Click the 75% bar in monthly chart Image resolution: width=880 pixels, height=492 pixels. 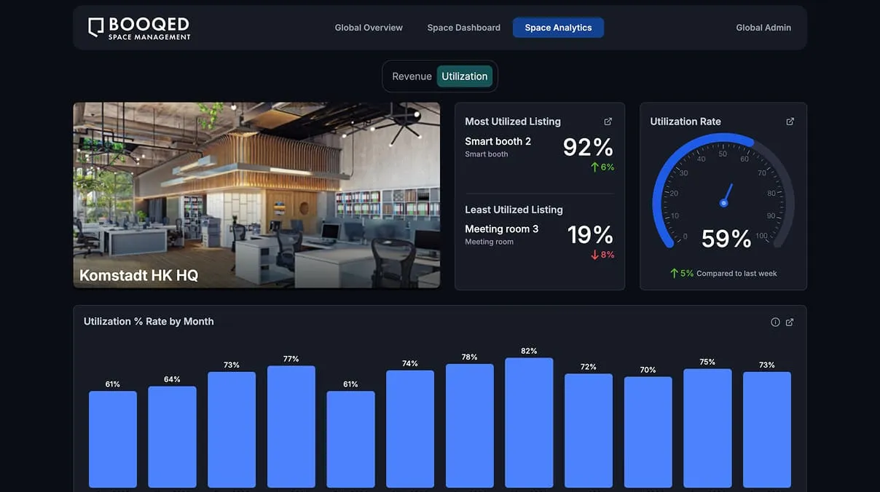(x=707, y=428)
